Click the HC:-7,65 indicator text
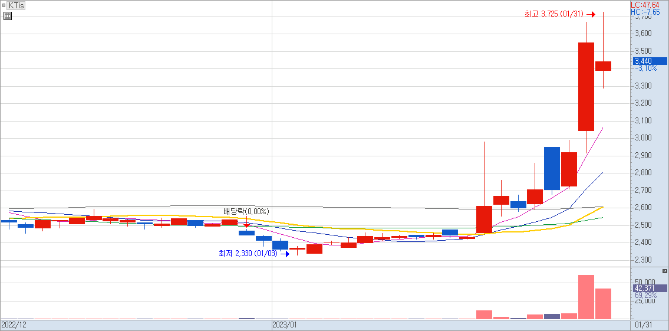669x331 pixels. [645, 12]
